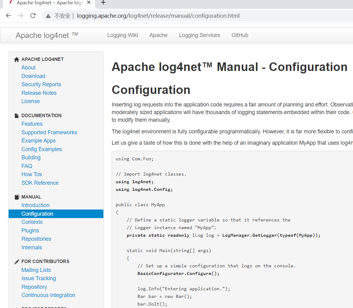353x308 pixels.
Task: Click code line 'log.Info("Entering application.");'
Action: (x=184, y=289)
